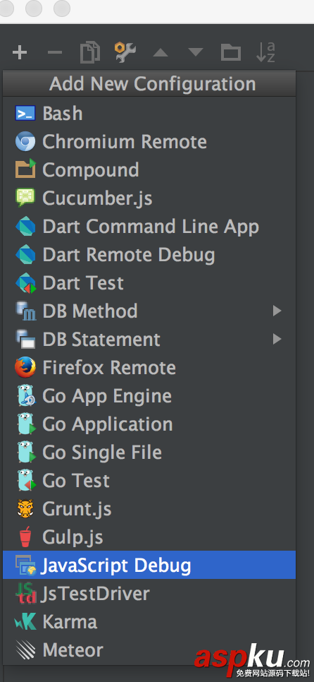Select Go Application configuration
314x682 pixels.
[x=149, y=424]
